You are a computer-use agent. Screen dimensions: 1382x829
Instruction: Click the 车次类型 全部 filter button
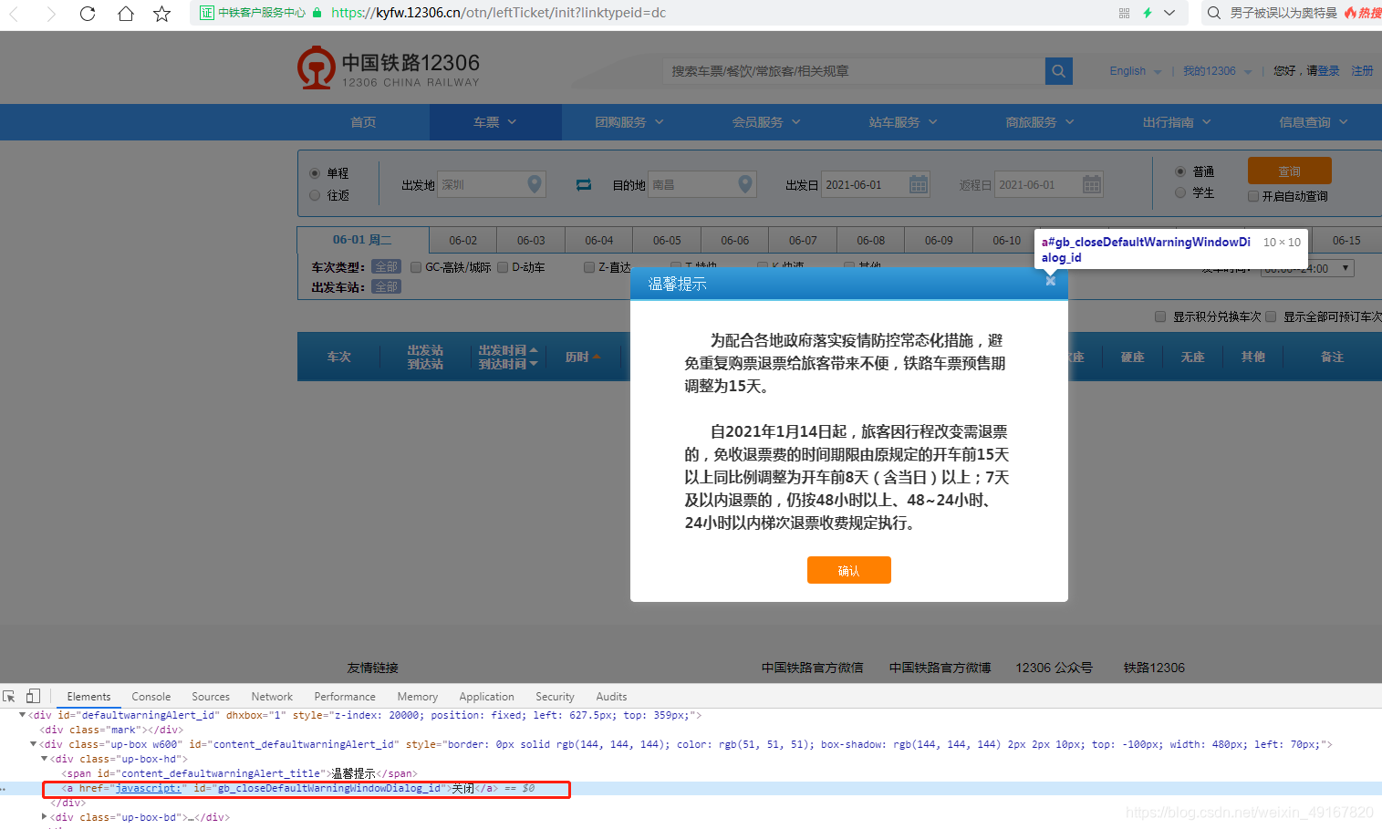[x=387, y=267]
